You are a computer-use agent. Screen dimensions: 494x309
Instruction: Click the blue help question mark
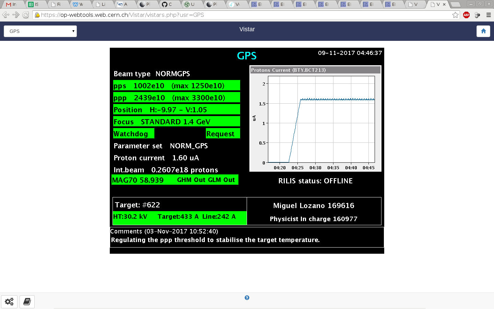[247, 298]
